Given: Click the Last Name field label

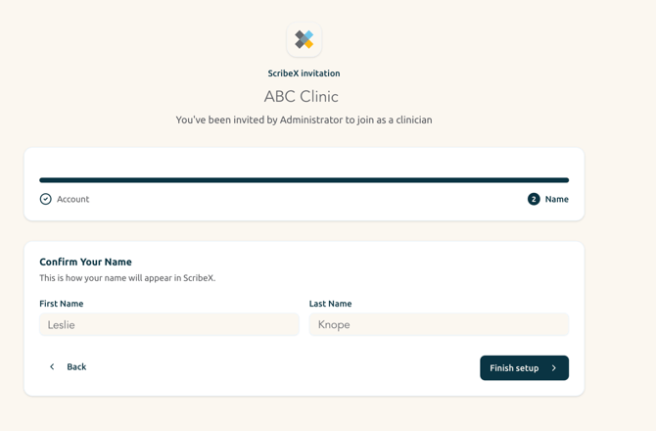Looking at the screenshot, I should (331, 304).
